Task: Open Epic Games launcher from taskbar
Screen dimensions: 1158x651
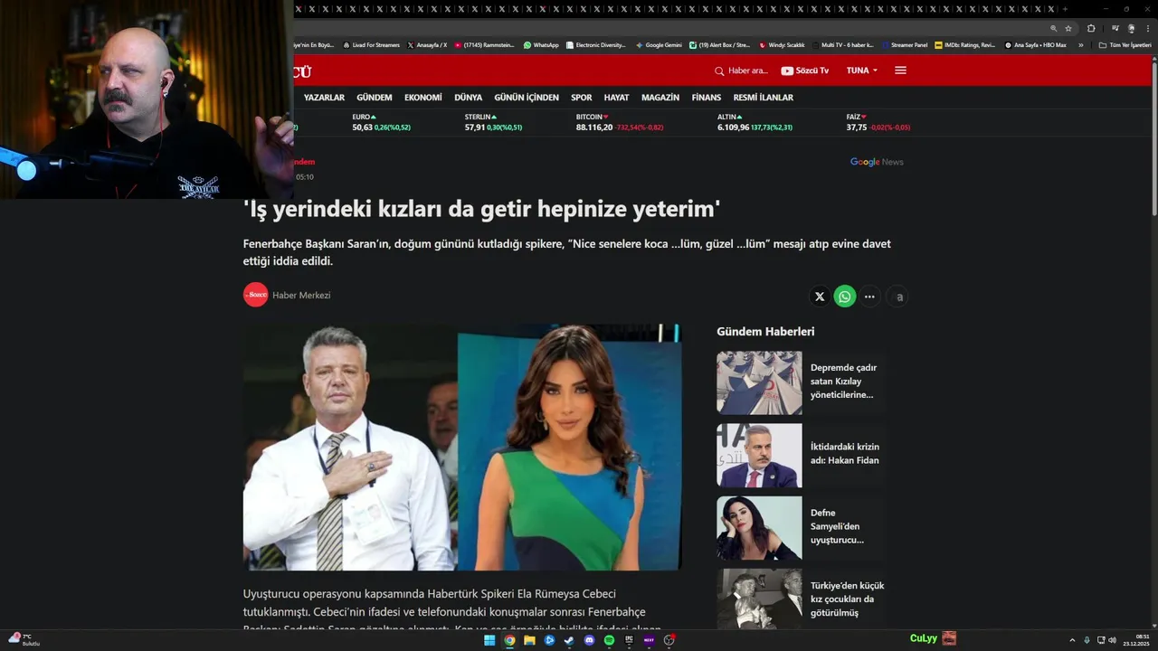Action: coord(629,640)
